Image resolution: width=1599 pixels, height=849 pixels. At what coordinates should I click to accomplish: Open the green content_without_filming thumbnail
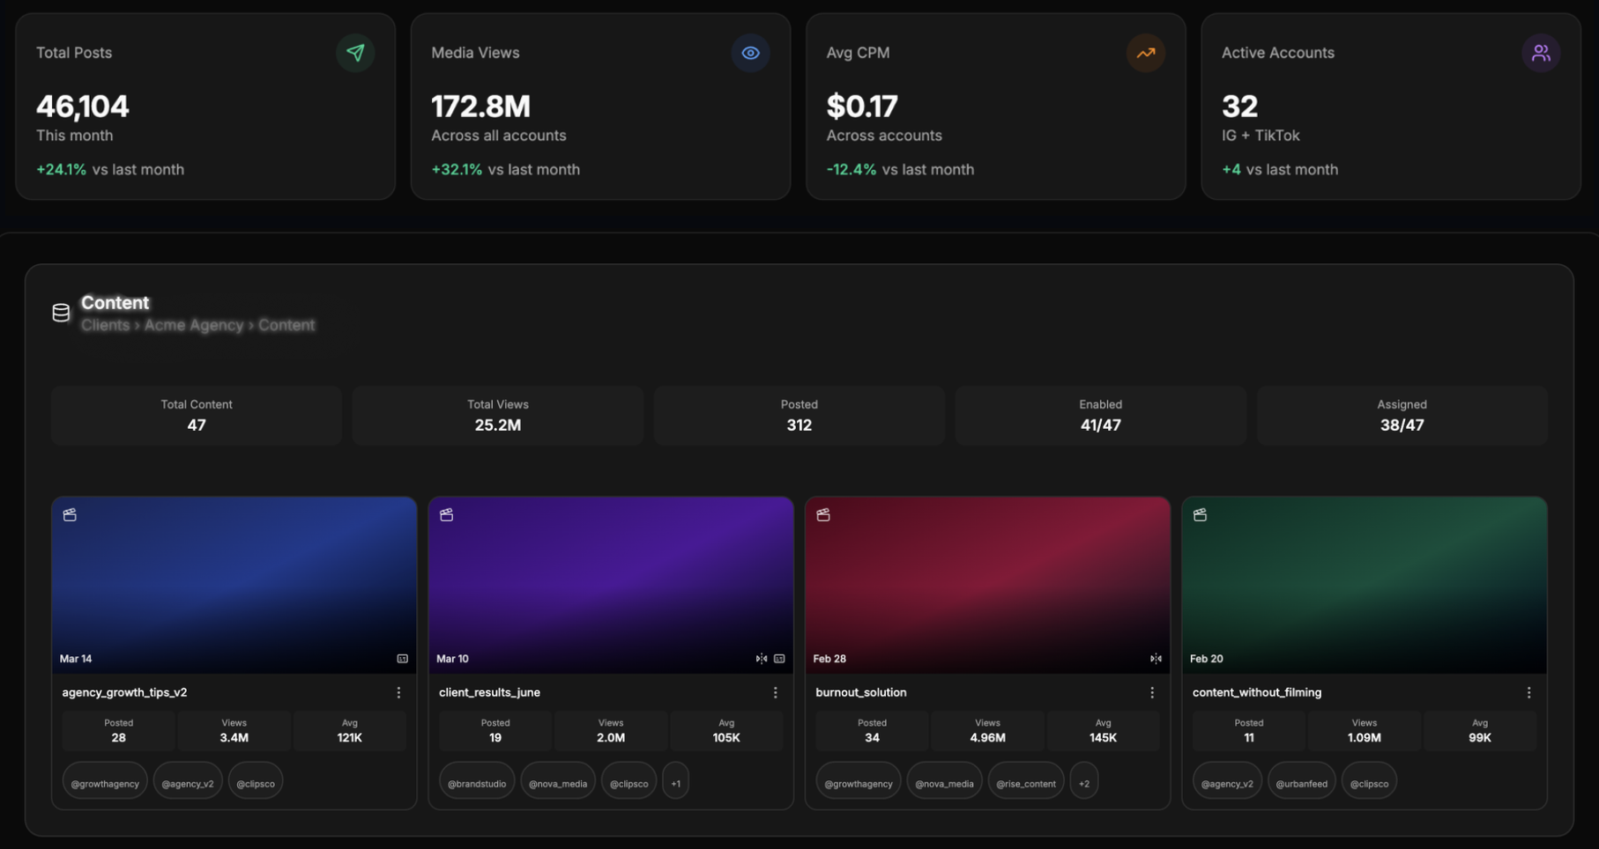point(1365,586)
